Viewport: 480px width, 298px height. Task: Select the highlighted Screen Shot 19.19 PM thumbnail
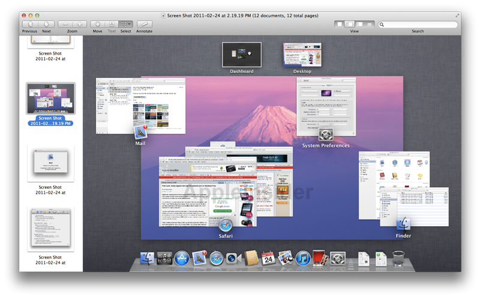pyautogui.click(x=50, y=98)
